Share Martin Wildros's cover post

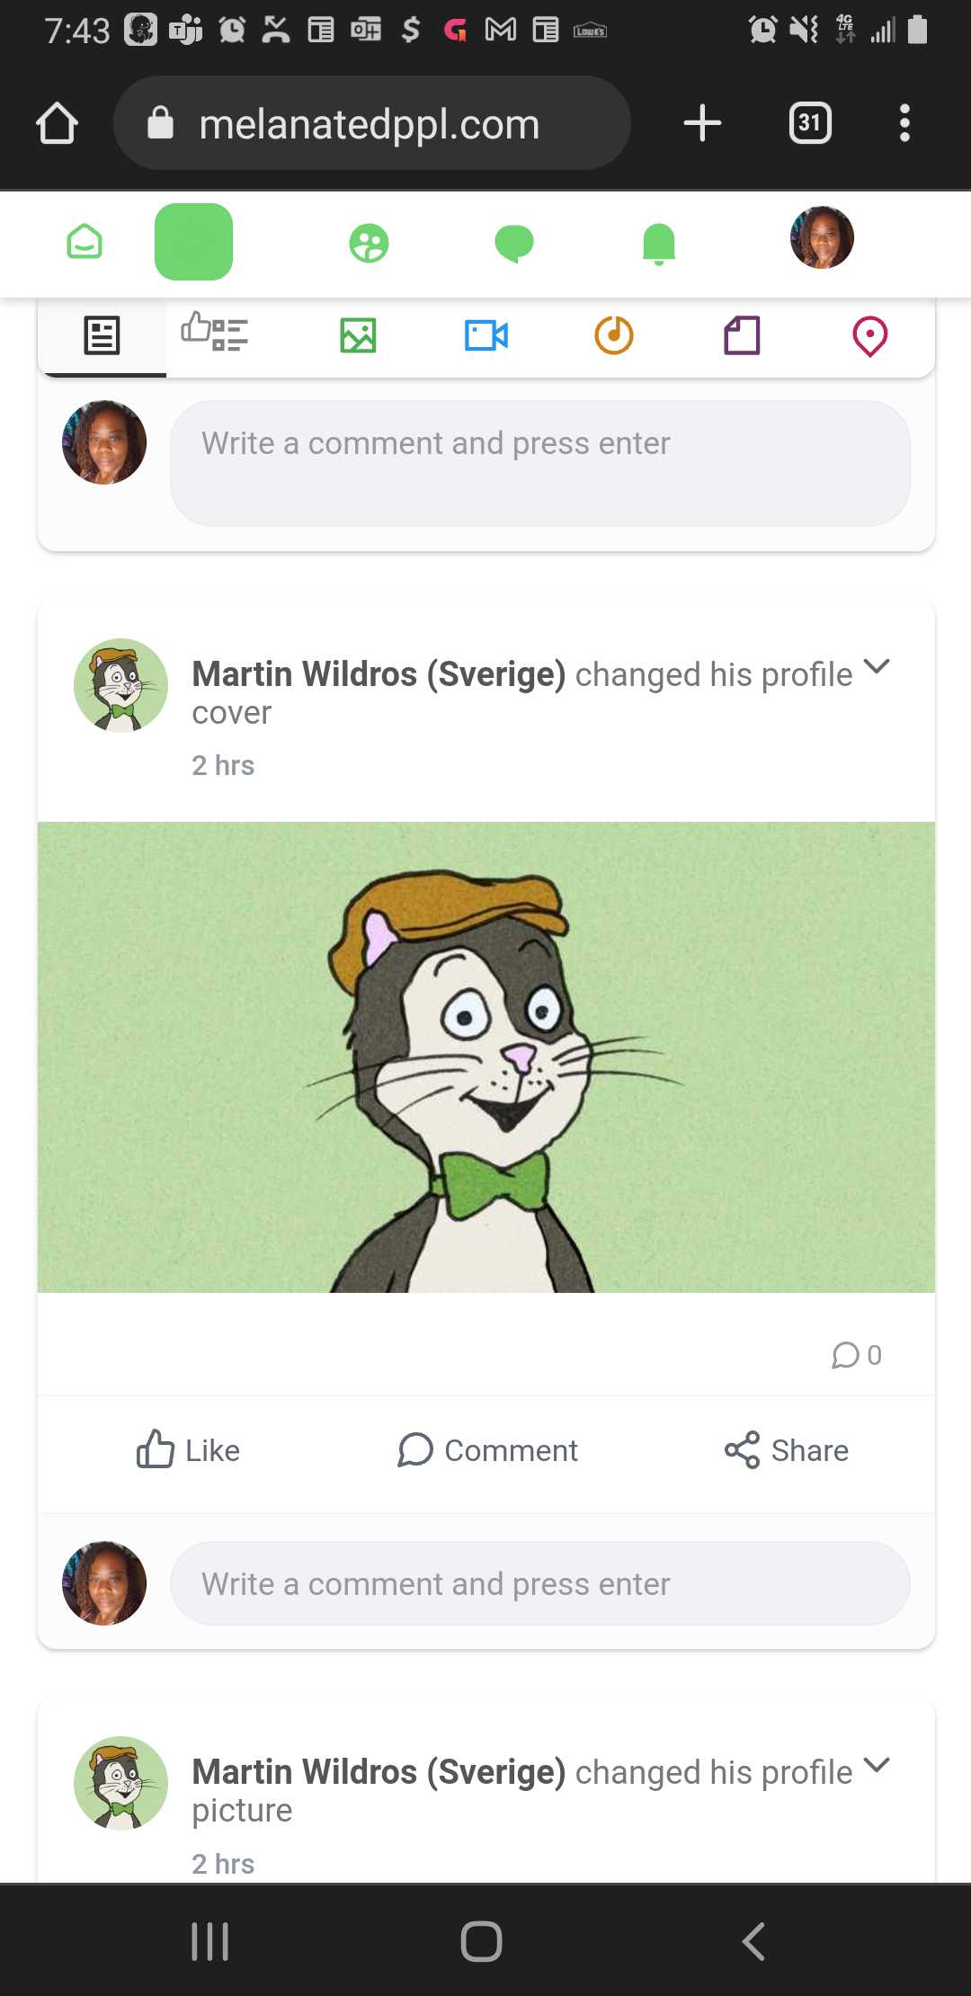[786, 1449]
